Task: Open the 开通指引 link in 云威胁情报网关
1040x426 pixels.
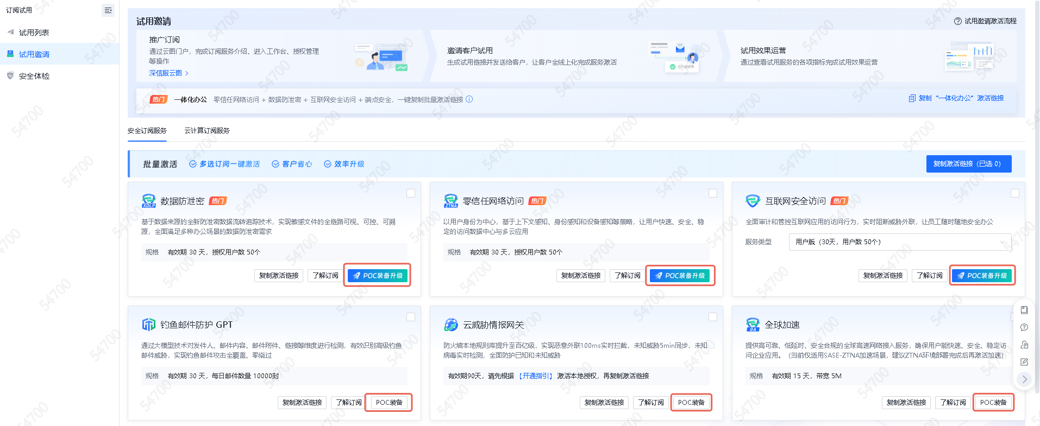Action: 535,376
